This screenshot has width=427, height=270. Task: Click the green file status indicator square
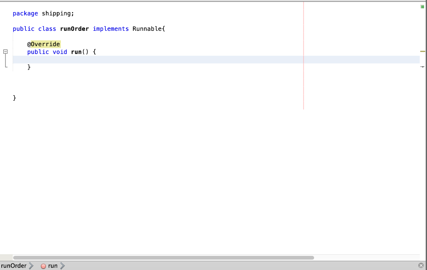[x=422, y=7]
